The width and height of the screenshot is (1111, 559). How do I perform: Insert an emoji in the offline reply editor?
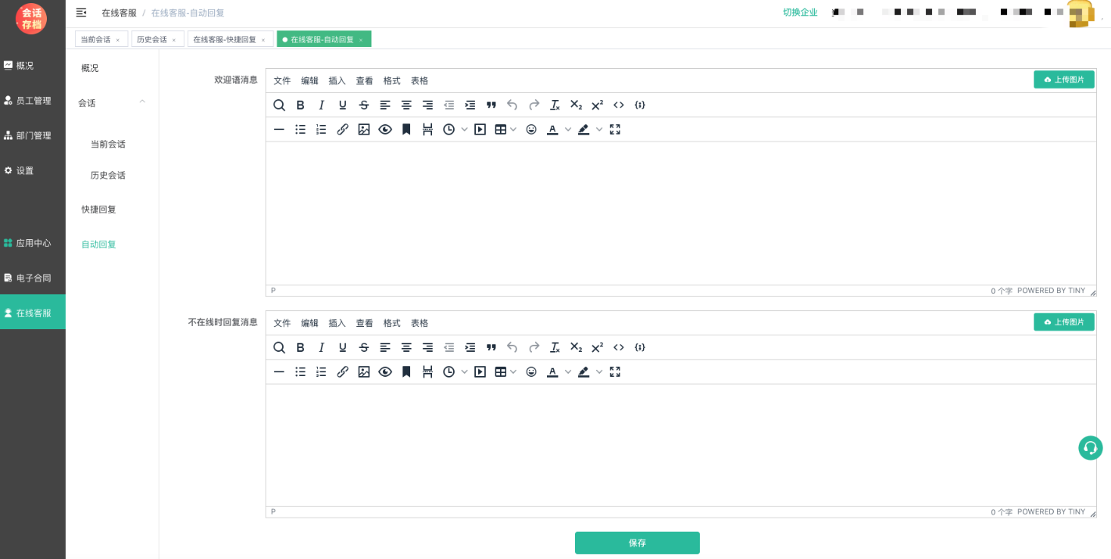[531, 372]
